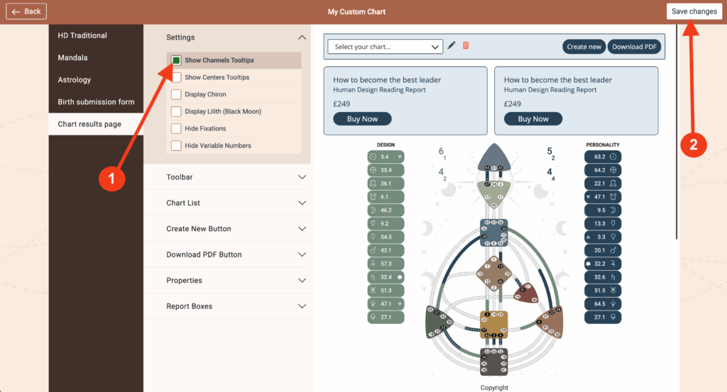Collapse the Settings section
The image size is (727, 392).
302,38
